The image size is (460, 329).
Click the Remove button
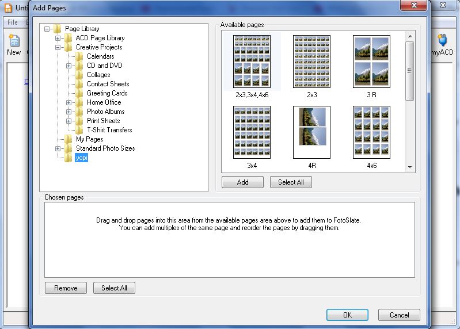[x=66, y=288]
